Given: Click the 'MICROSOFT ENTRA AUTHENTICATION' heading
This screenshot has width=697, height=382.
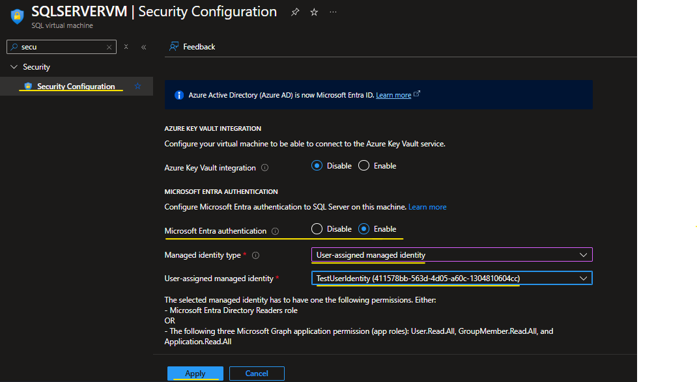Looking at the screenshot, I should point(221,192).
